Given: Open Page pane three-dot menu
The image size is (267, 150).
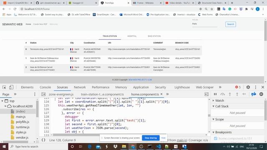Looking at the screenshot, I should coord(35,94).
